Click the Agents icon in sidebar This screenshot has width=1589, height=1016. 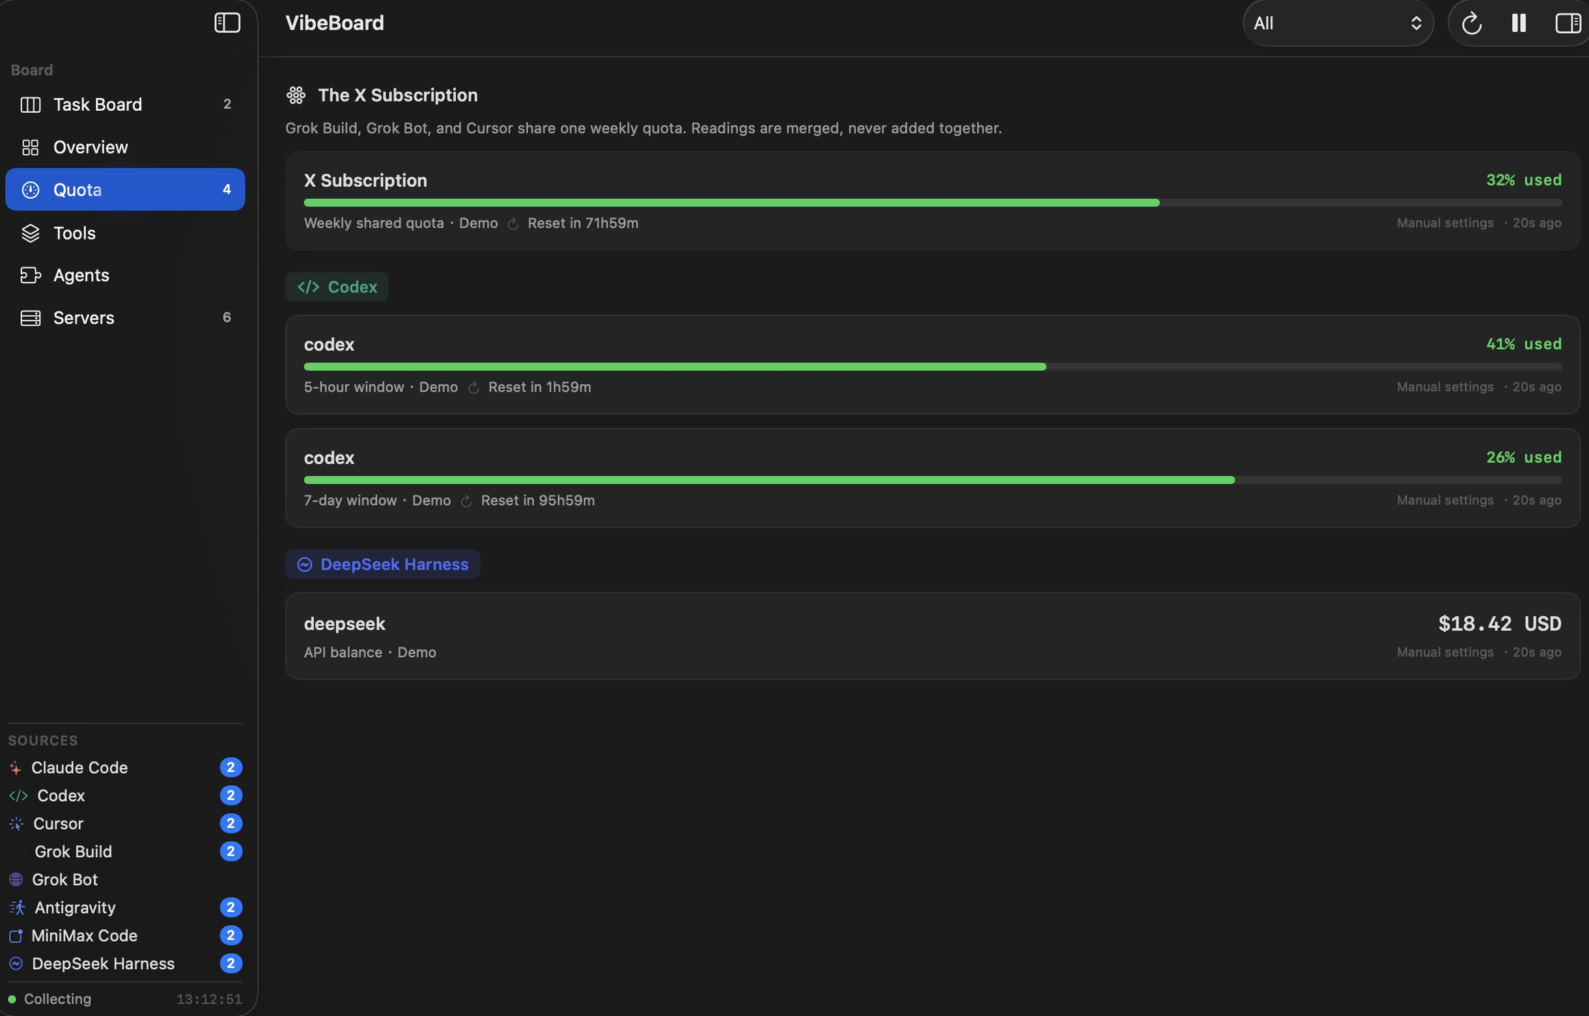[x=31, y=275]
